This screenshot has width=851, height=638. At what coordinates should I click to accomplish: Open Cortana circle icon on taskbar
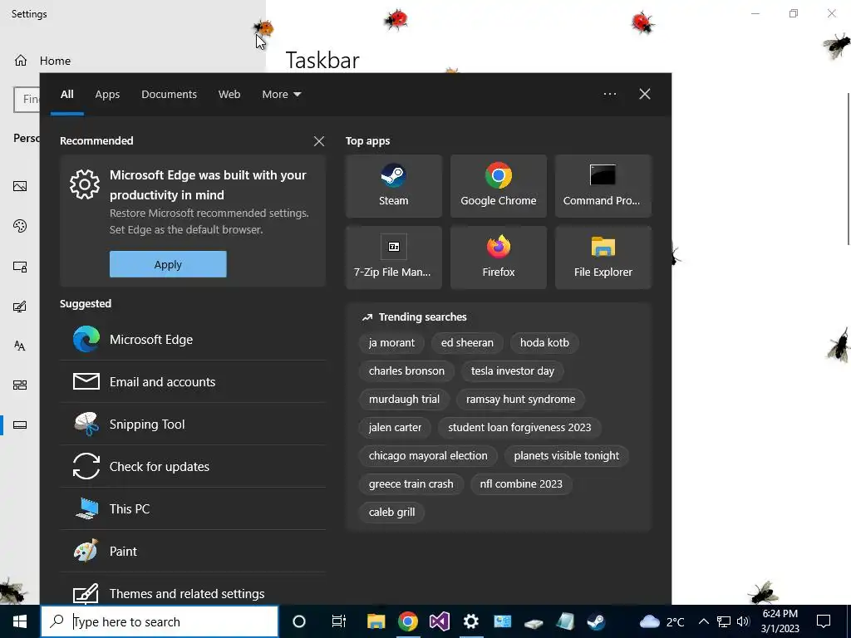[x=299, y=621]
